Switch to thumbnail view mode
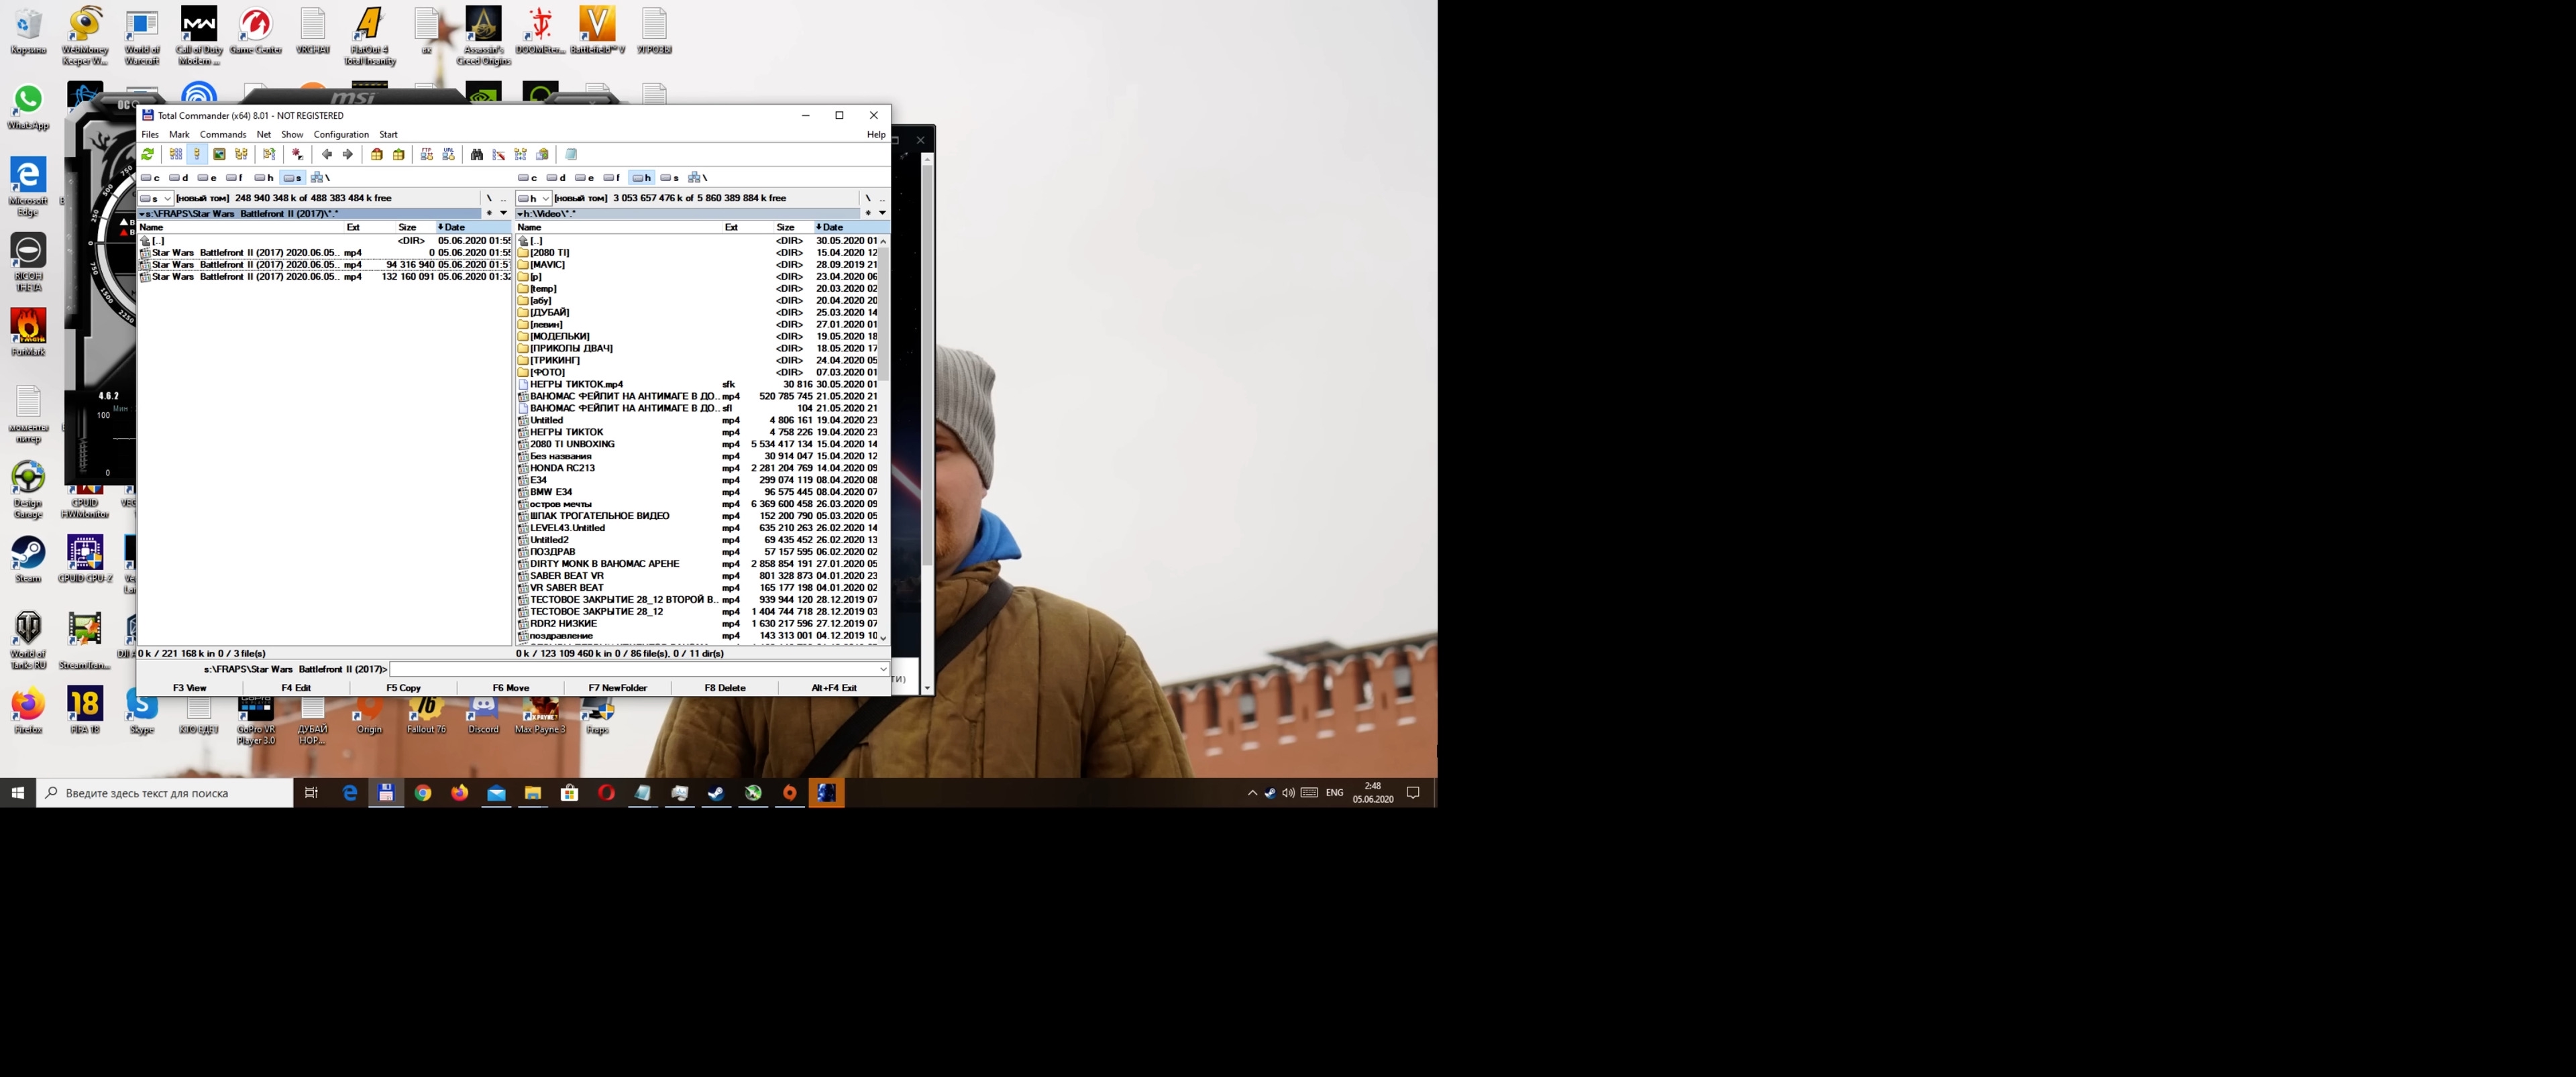The image size is (2576, 1077). 219,154
